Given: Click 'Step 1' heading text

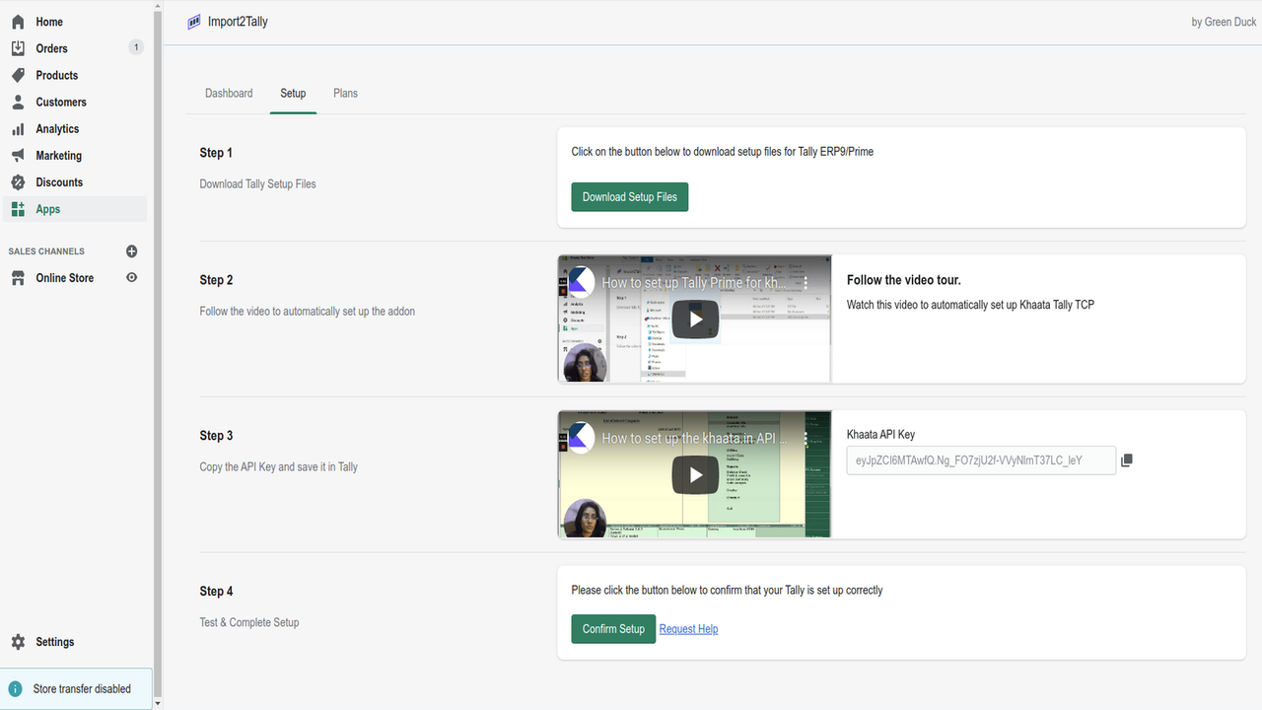Looking at the screenshot, I should click(216, 153).
